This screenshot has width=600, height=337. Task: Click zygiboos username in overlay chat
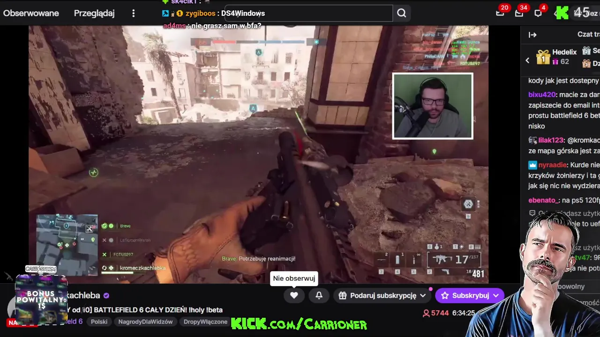click(x=200, y=13)
